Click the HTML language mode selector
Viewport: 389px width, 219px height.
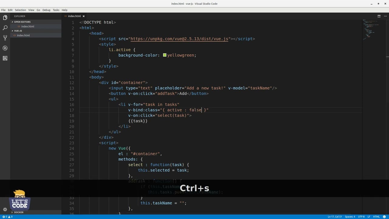pyautogui.click(x=376, y=217)
